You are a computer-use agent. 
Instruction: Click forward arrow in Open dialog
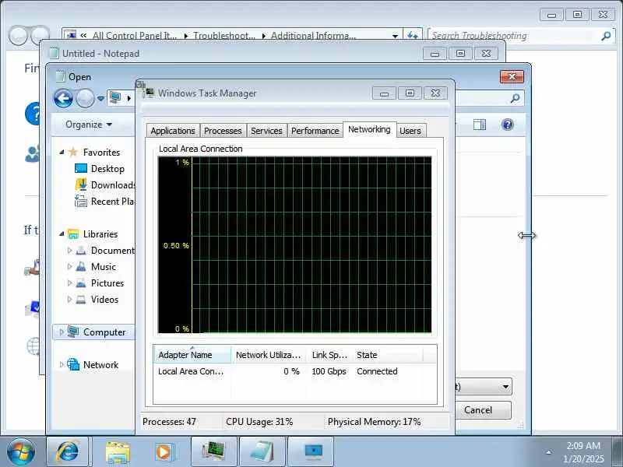pos(85,99)
